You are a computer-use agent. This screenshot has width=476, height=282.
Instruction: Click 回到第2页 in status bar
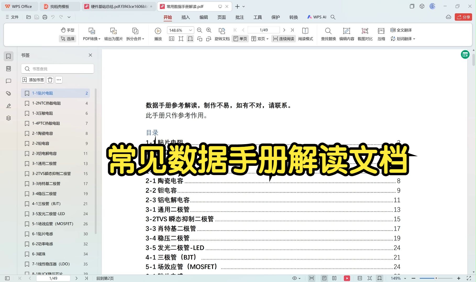(x=105, y=278)
